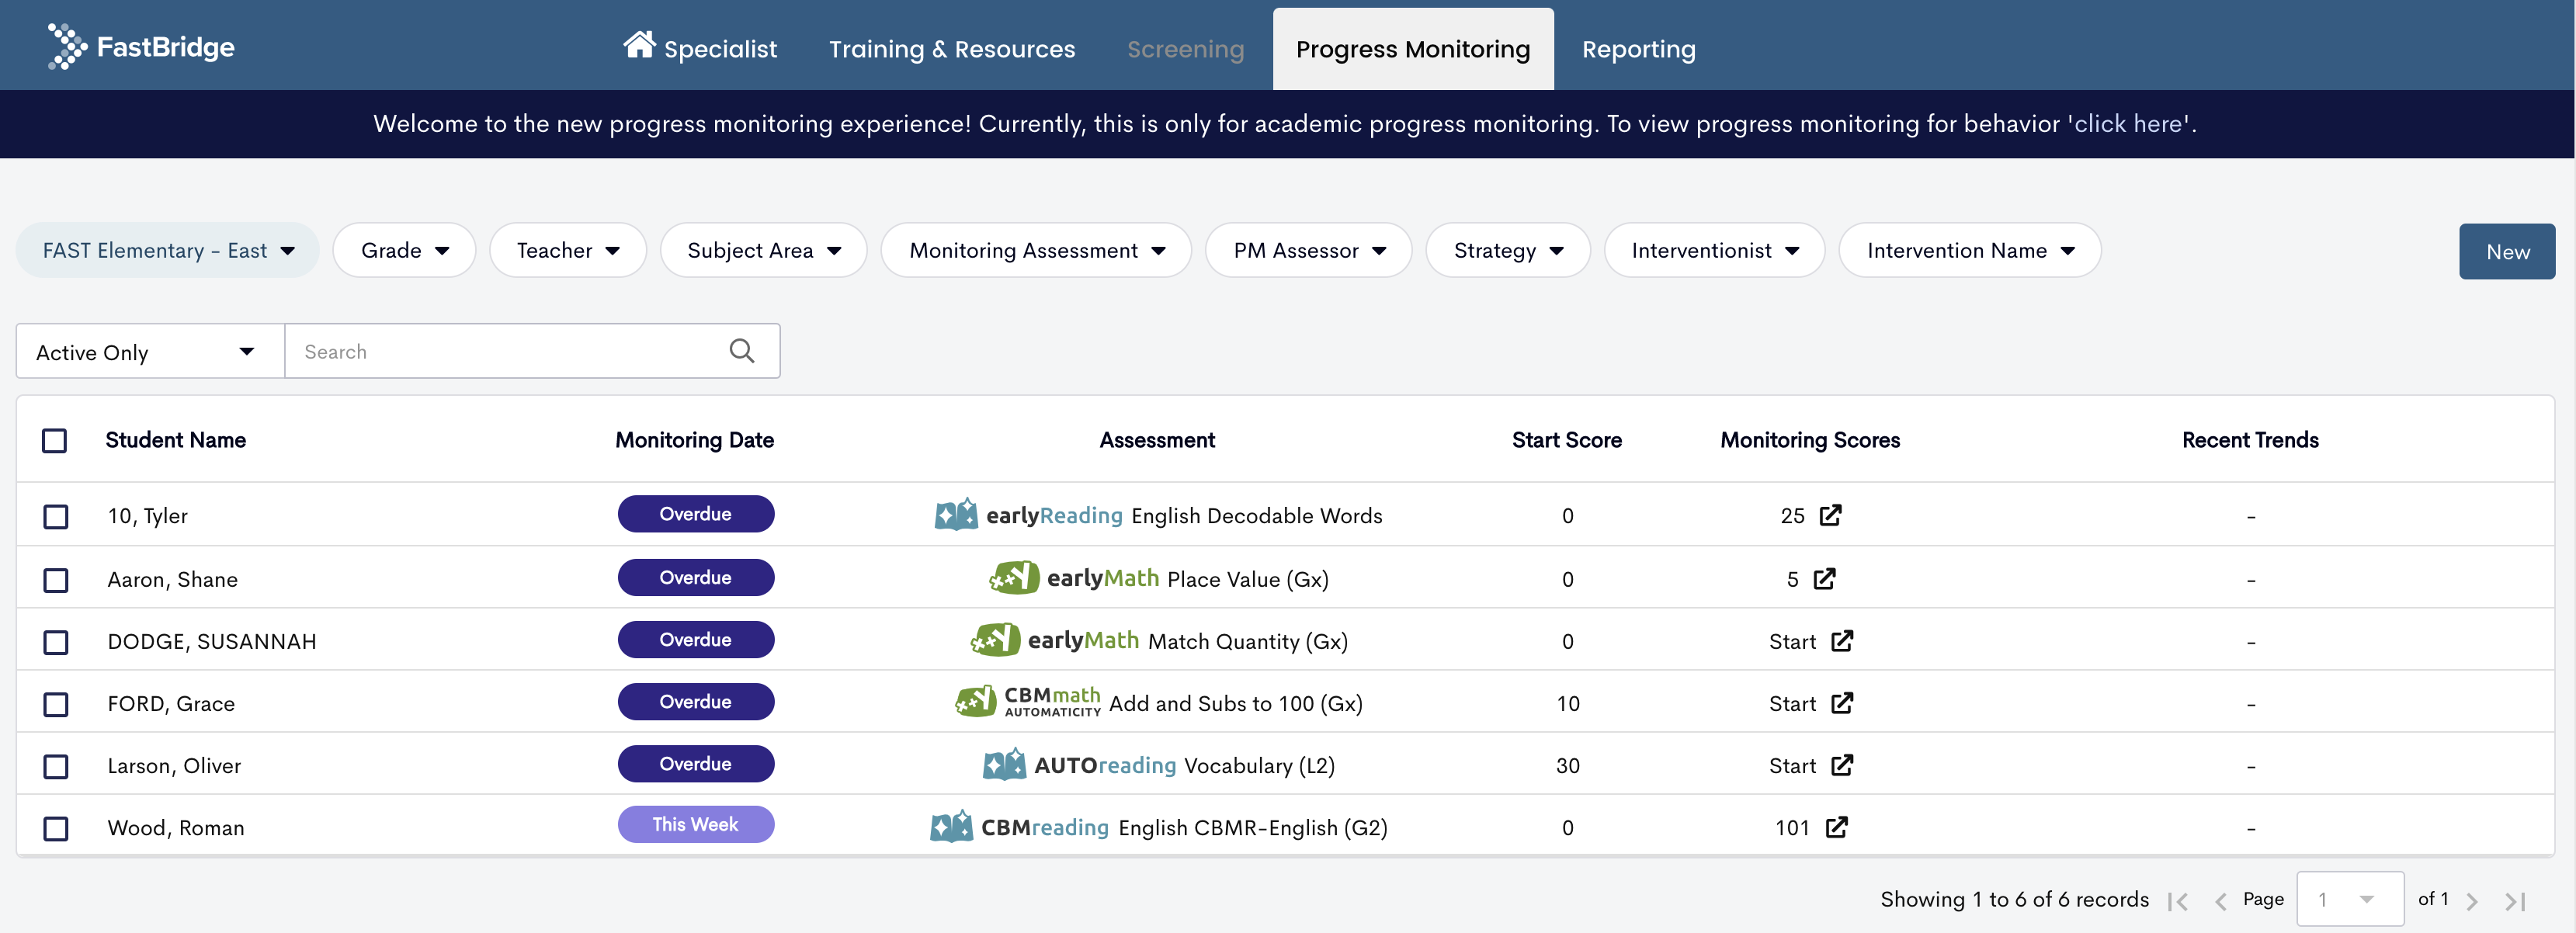Image resolution: width=2576 pixels, height=933 pixels.
Task: Open score link icon for Aaron, Shane
Action: 1824,578
